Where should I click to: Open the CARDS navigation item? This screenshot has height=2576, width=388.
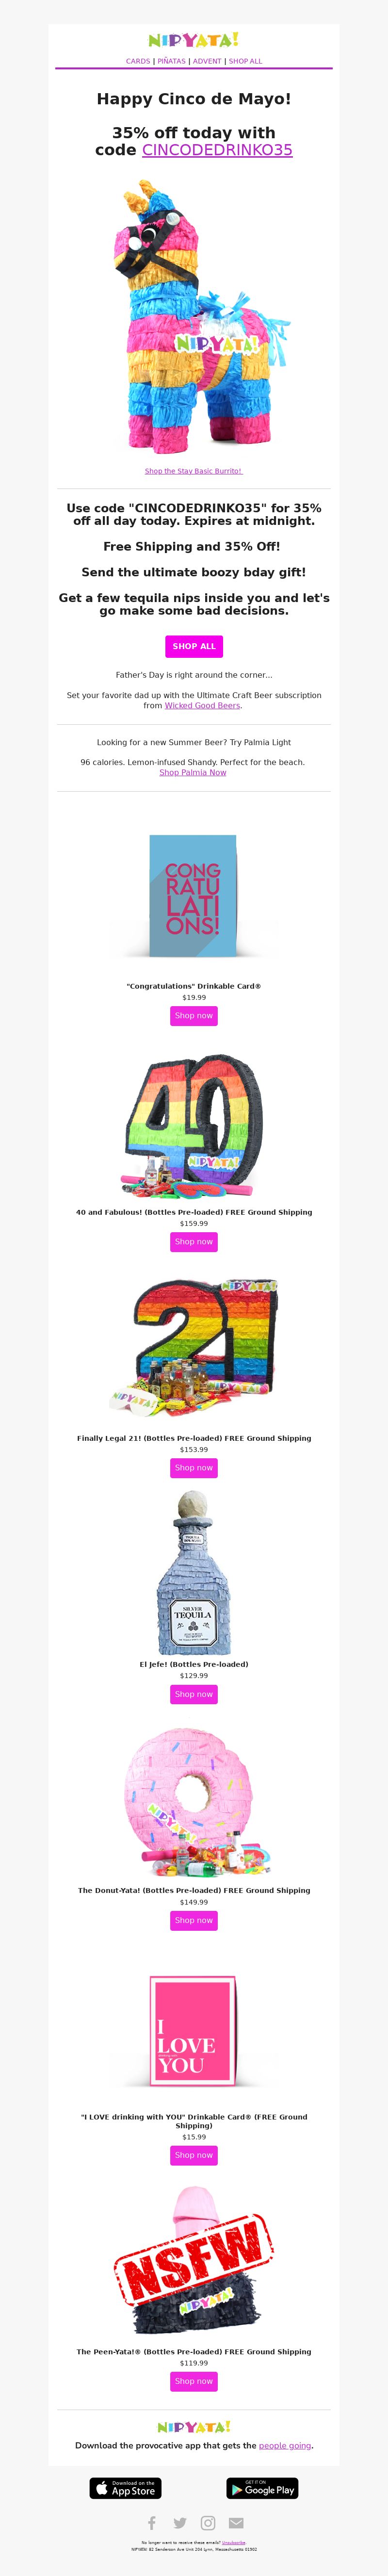(138, 61)
